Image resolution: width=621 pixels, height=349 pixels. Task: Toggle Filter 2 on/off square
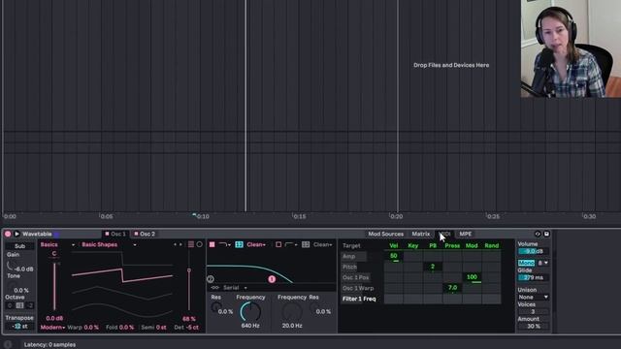point(278,244)
